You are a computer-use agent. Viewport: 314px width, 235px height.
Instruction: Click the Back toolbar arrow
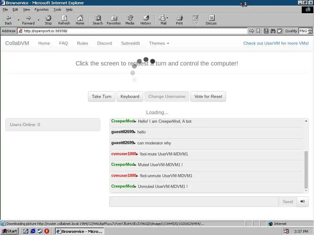pyautogui.click(x=8, y=20)
